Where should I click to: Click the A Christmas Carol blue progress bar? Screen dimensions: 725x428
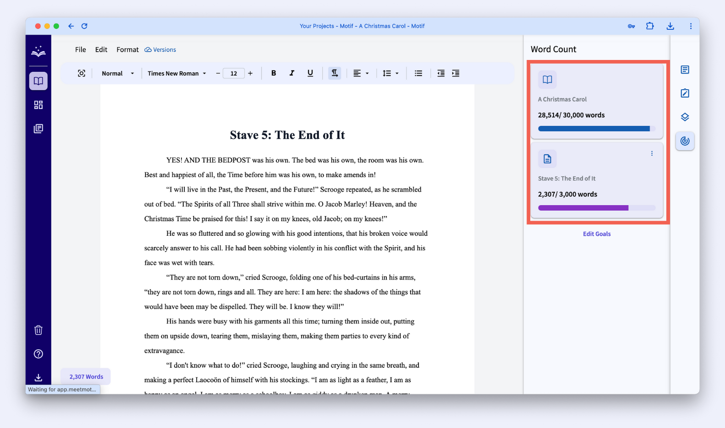[x=597, y=129]
